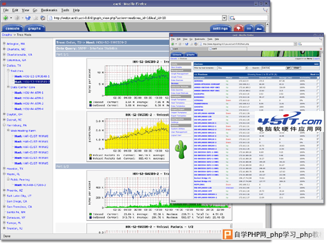Tick the checkbox in the first device row
The height and width of the screenshot is (243, 327).
[x=318, y=81]
